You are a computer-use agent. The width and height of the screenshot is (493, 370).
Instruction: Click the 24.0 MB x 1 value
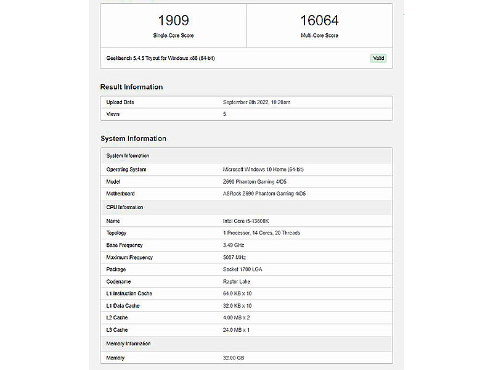[x=236, y=330]
